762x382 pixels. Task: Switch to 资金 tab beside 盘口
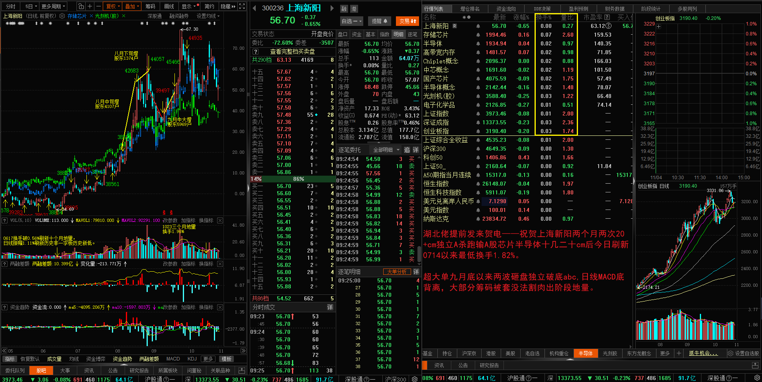357,34
